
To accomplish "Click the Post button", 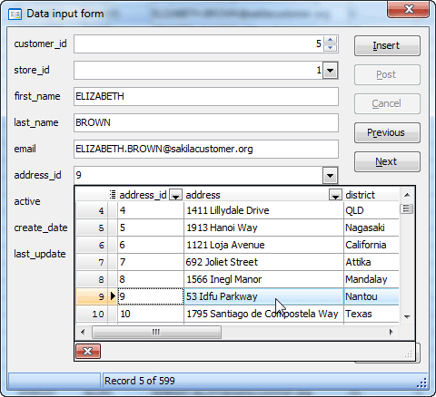I will coord(387,74).
